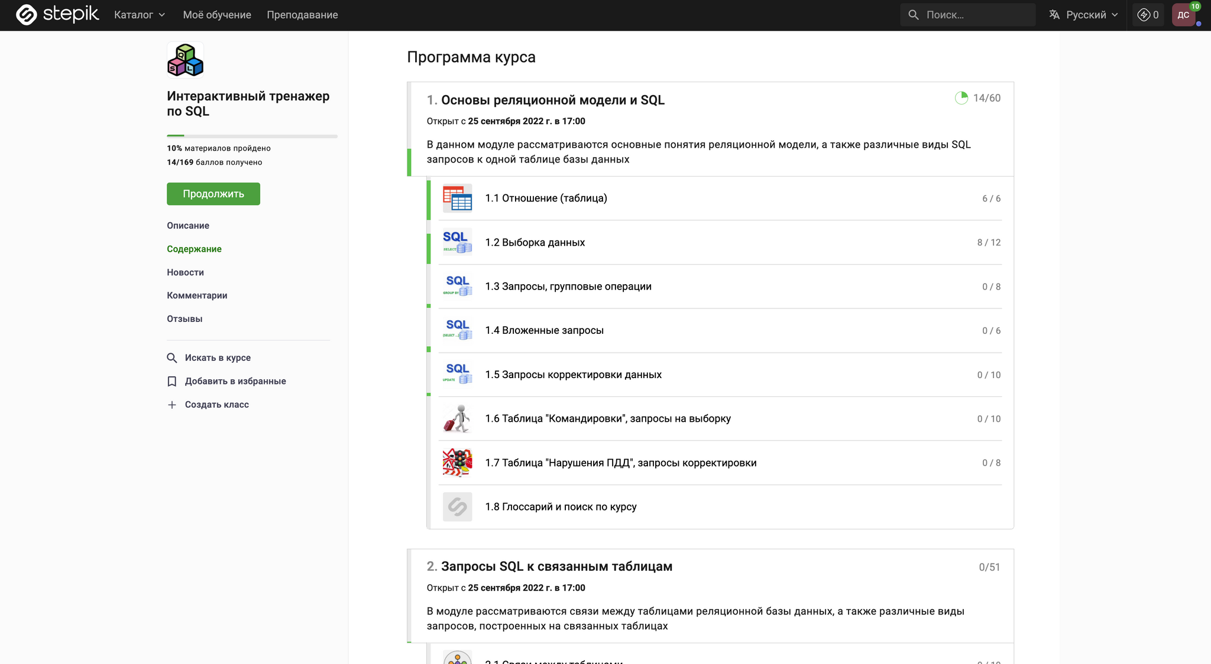Click the Stepik logo

tap(57, 14)
